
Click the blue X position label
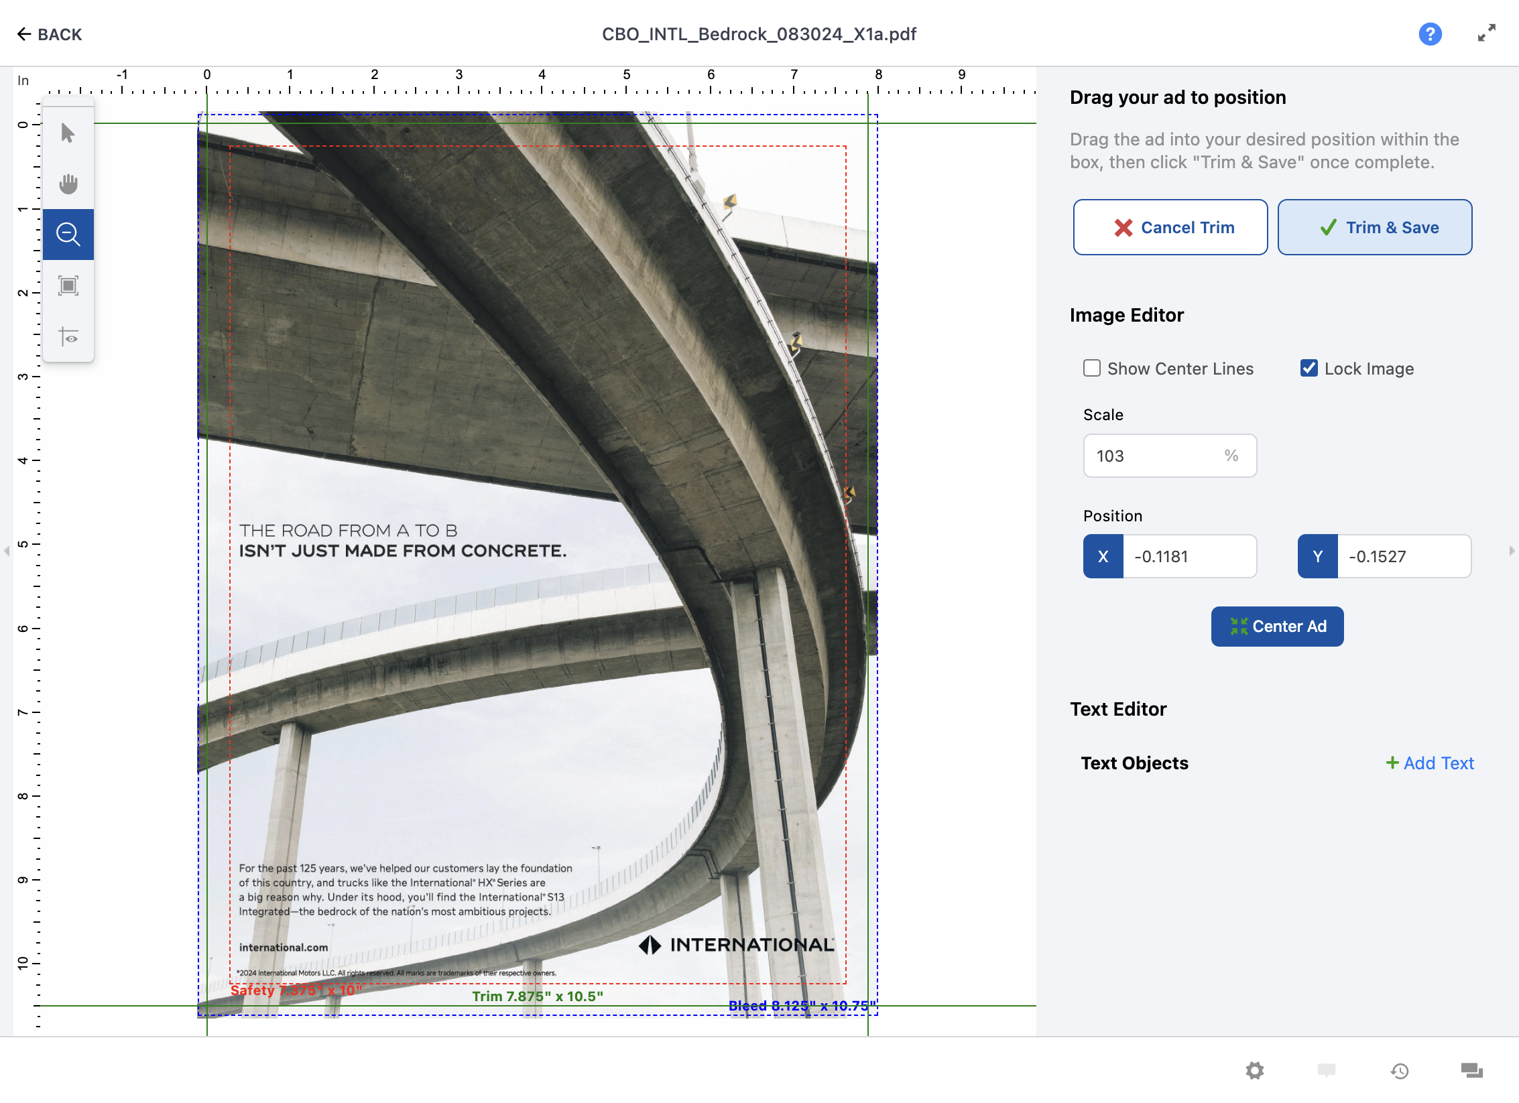[x=1103, y=556]
